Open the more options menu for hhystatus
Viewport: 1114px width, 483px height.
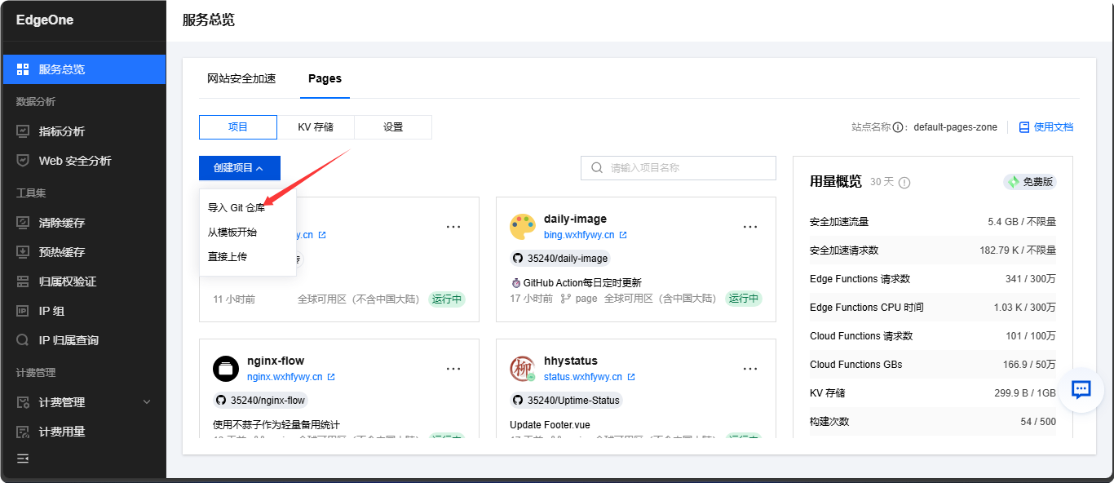750,369
